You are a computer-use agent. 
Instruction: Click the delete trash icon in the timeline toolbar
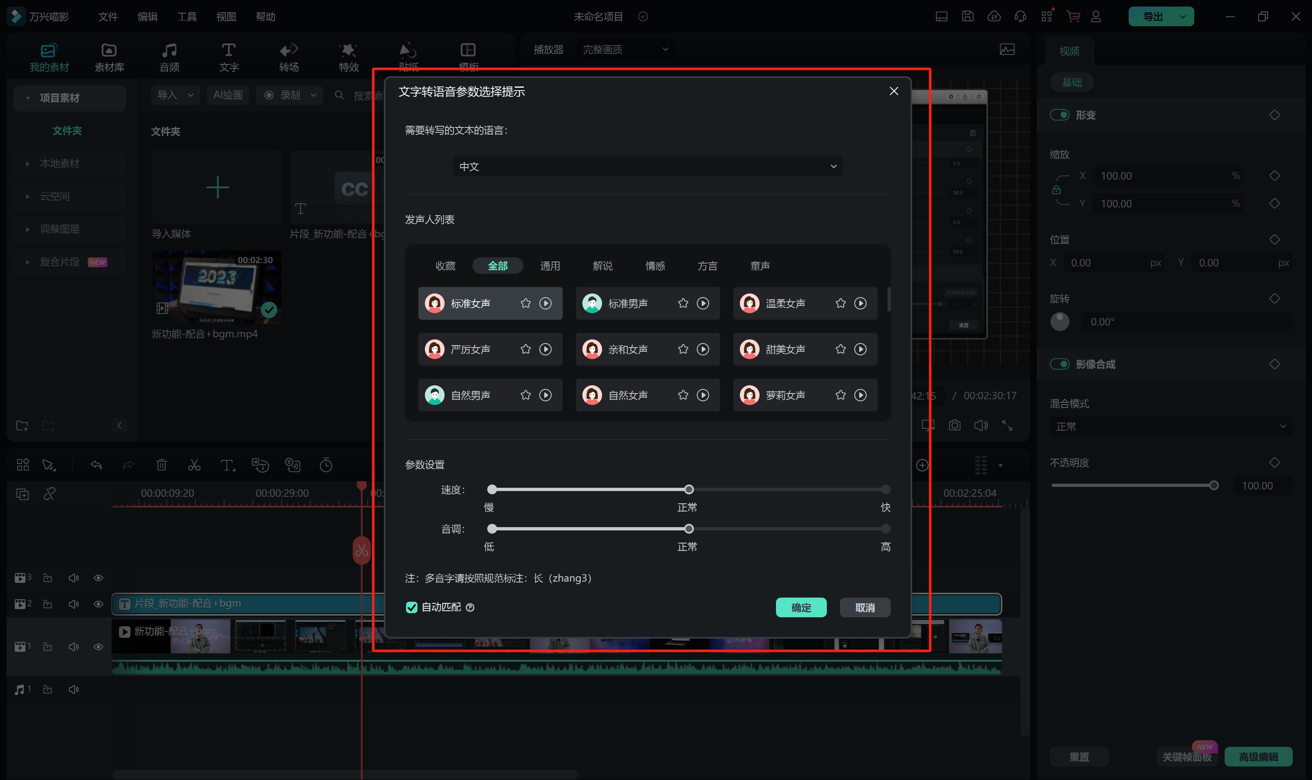coord(162,465)
